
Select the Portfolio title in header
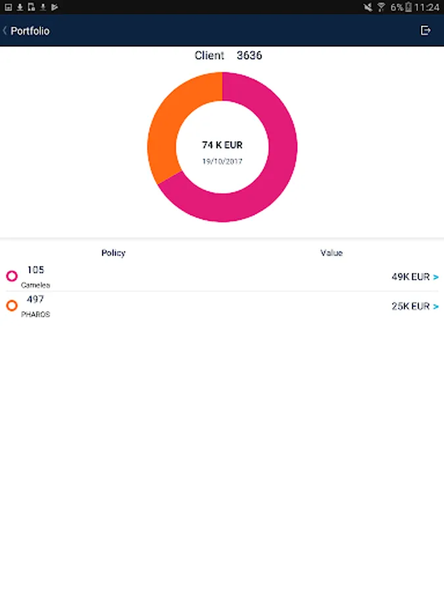30,31
